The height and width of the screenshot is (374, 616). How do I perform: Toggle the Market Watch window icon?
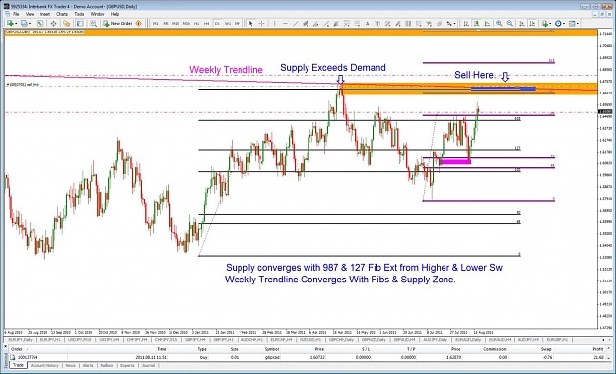coord(40,24)
